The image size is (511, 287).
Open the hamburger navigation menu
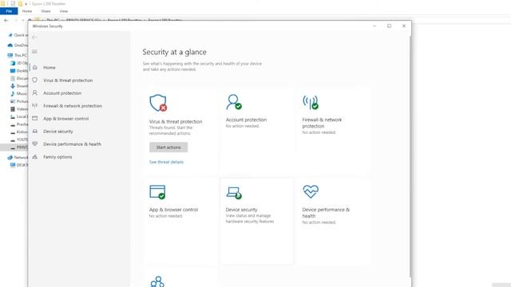click(34, 52)
